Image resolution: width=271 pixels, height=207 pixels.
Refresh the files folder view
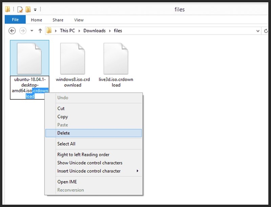(x=266, y=31)
